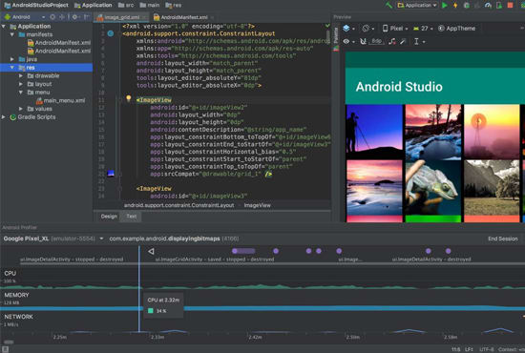The height and width of the screenshot is (353, 525).
Task: Open the design surface layers dropdown
Action: coord(348,29)
